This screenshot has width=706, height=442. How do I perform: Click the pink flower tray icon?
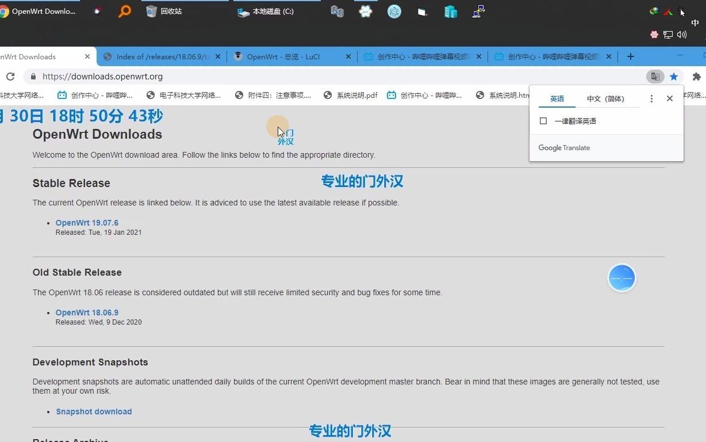654,35
